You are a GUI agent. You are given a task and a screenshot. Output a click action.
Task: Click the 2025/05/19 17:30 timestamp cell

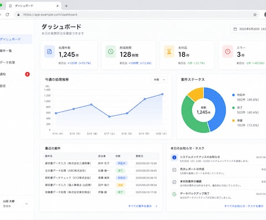(x=146, y=192)
